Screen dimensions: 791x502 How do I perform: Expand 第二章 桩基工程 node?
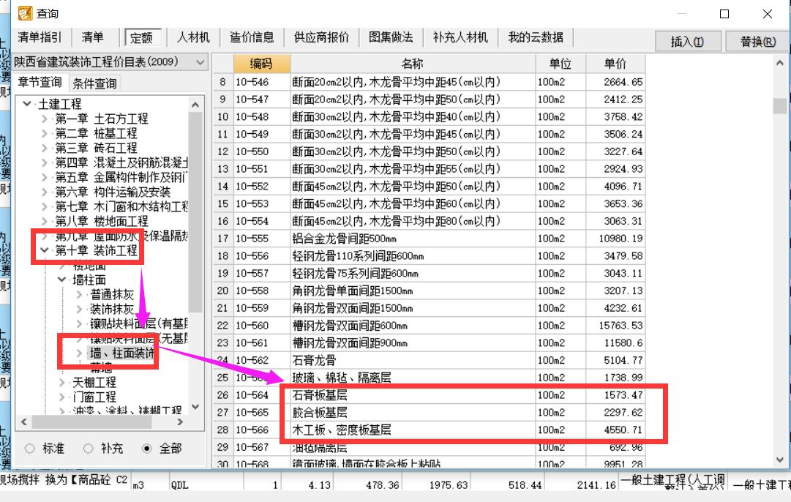pyautogui.click(x=45, y=134)
